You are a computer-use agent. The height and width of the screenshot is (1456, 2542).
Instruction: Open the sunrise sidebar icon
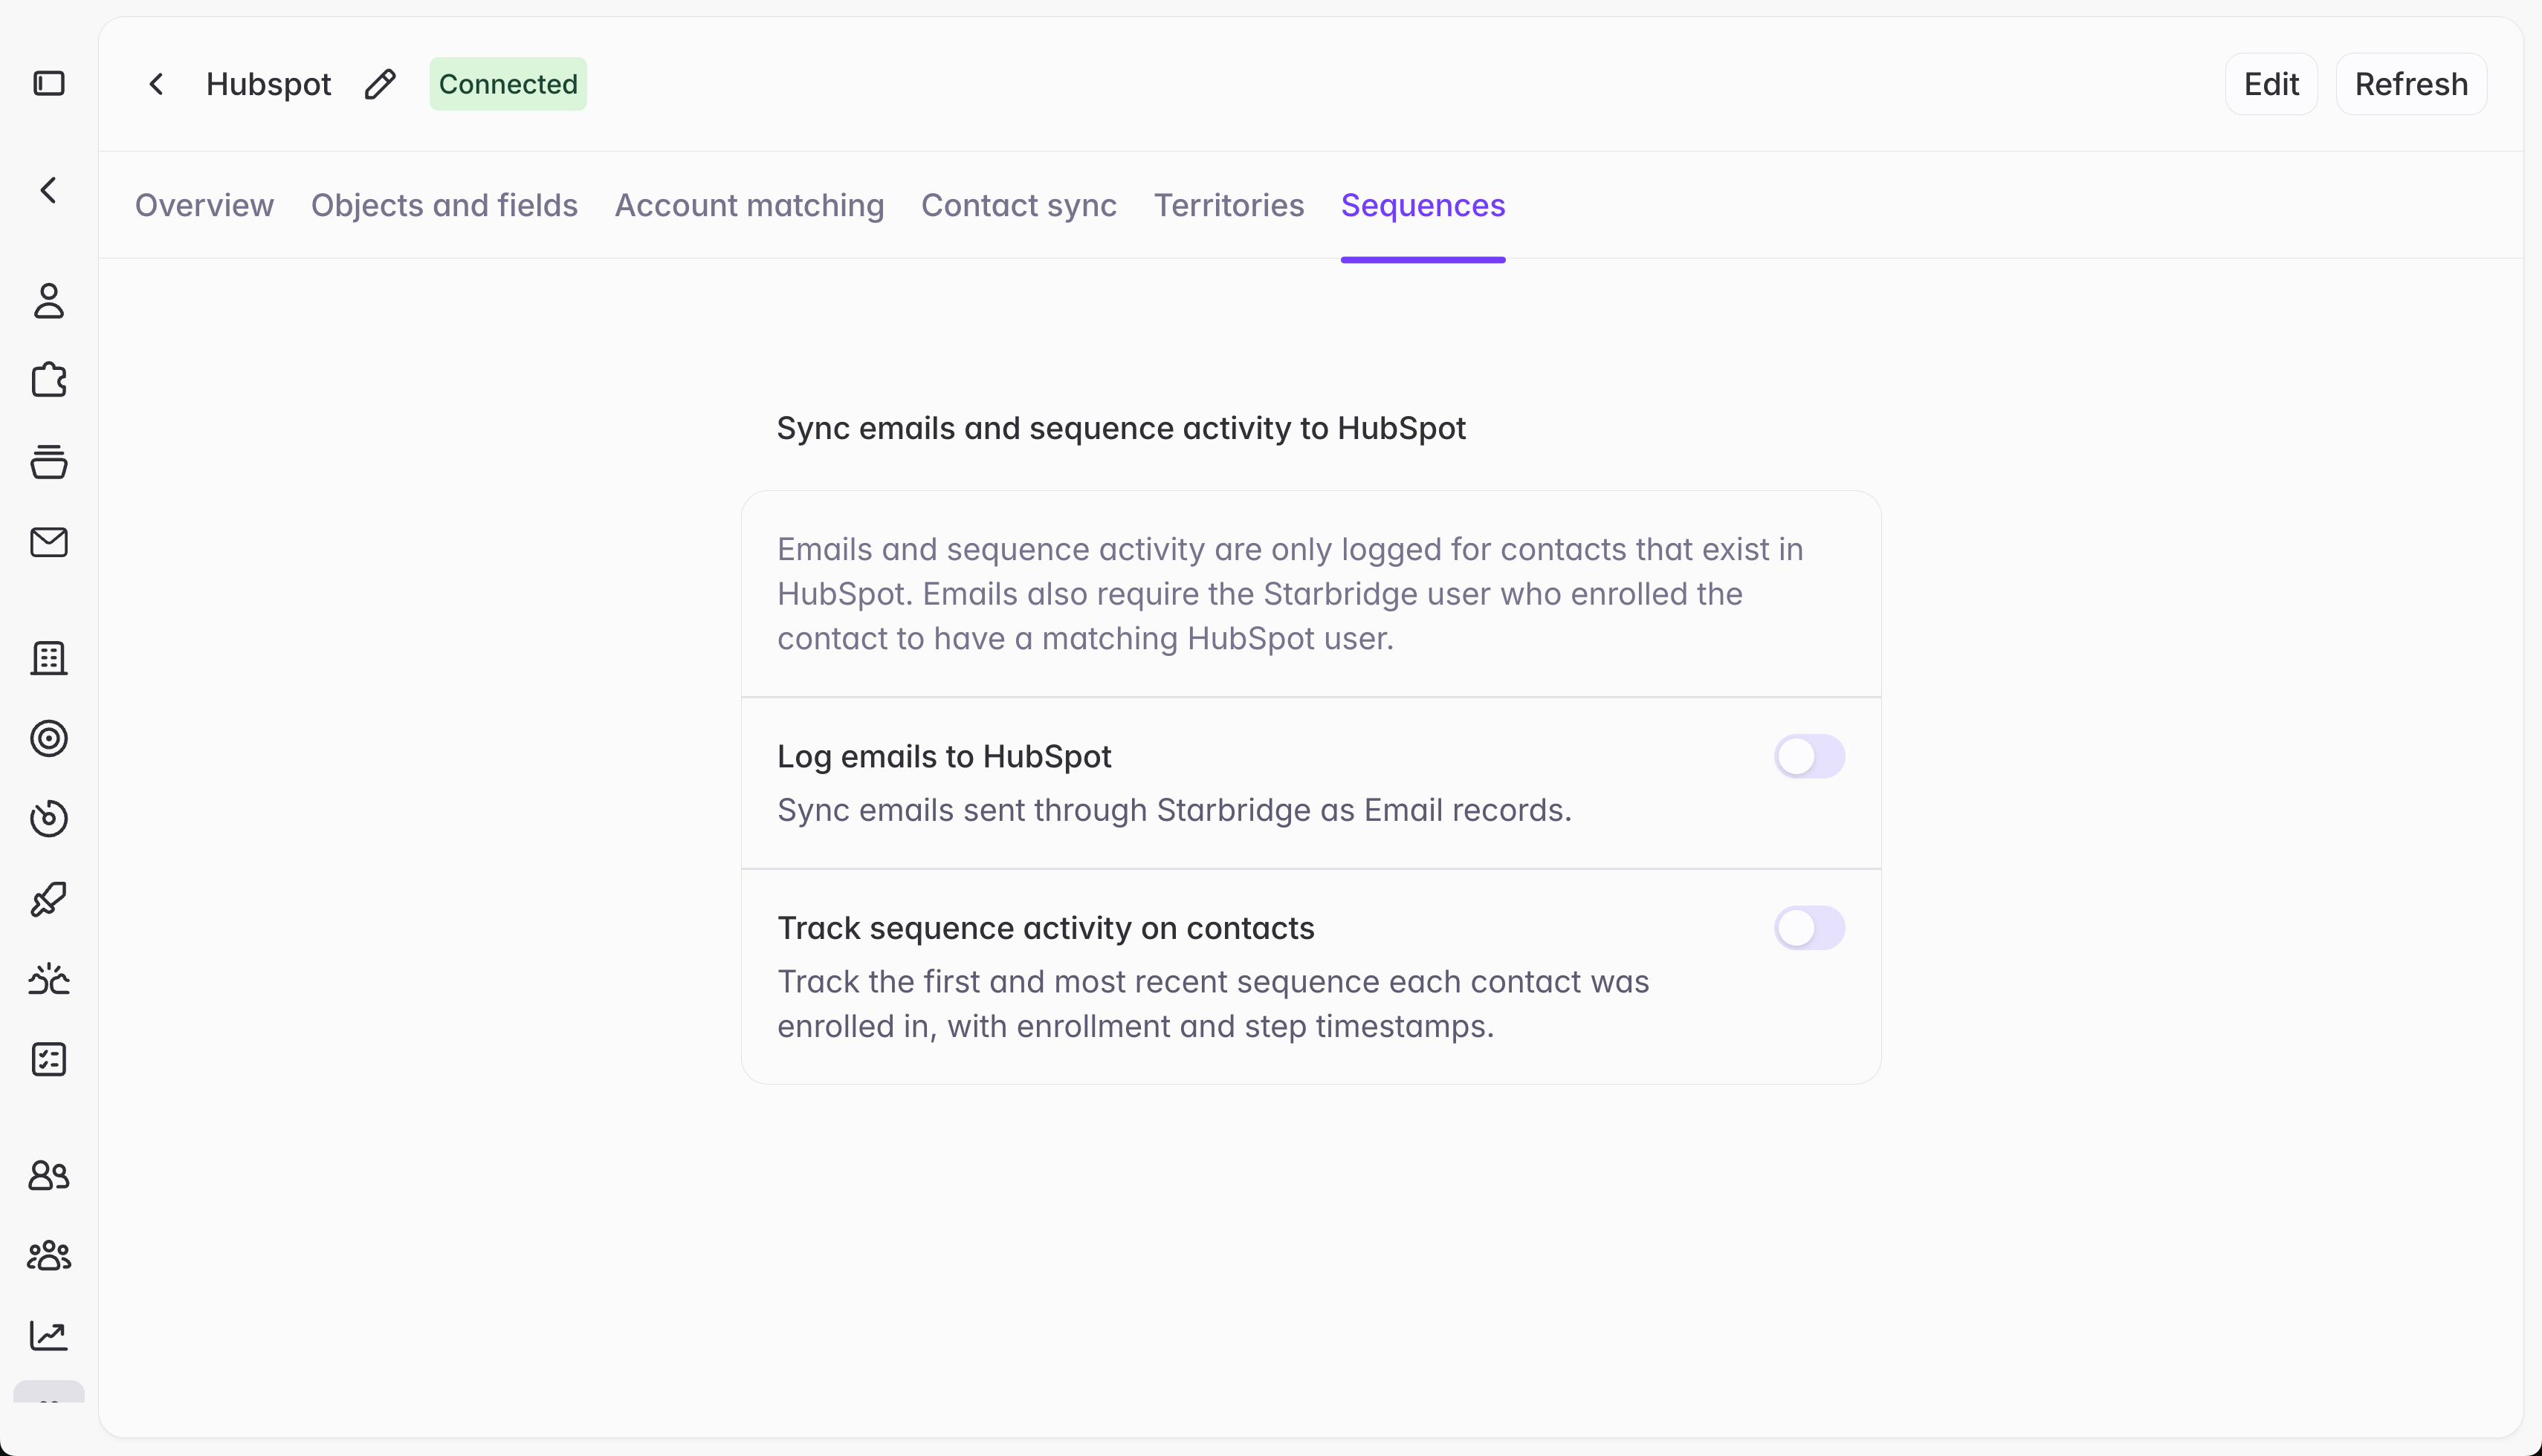pyautogui.click(x=49, y=979)
